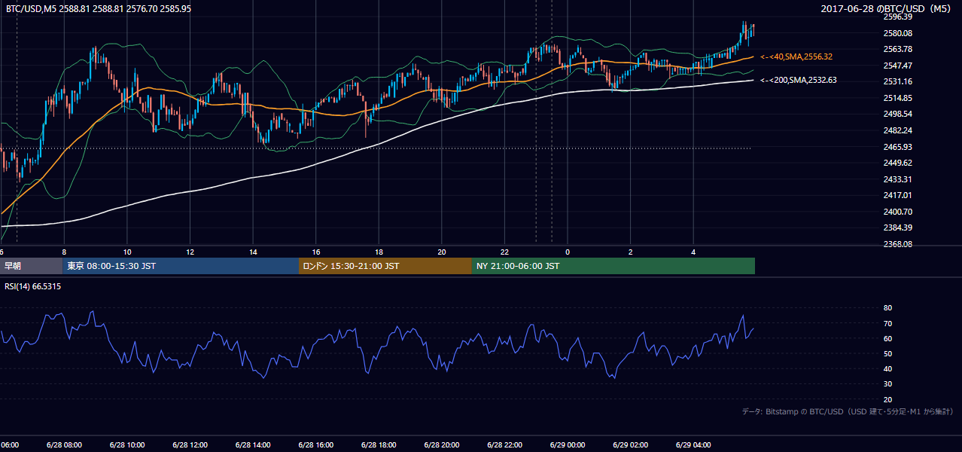Select the ロンドン 15:30-21:00 JST session bar
962x452 pixels.
(x=385, y=266)
